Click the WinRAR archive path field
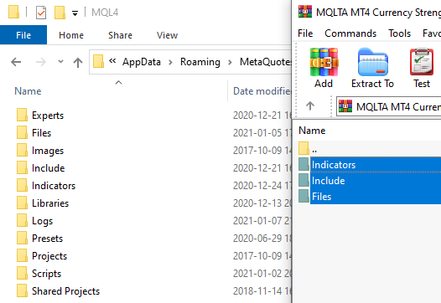 [x=389, y=106]
